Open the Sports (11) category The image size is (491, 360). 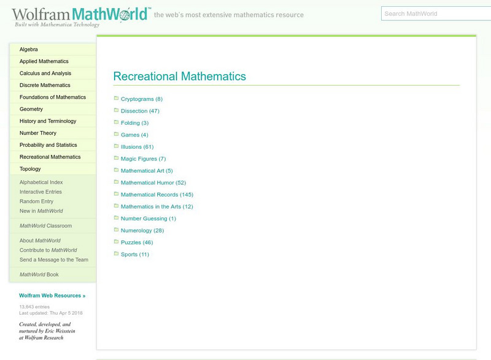click(134, 254)
